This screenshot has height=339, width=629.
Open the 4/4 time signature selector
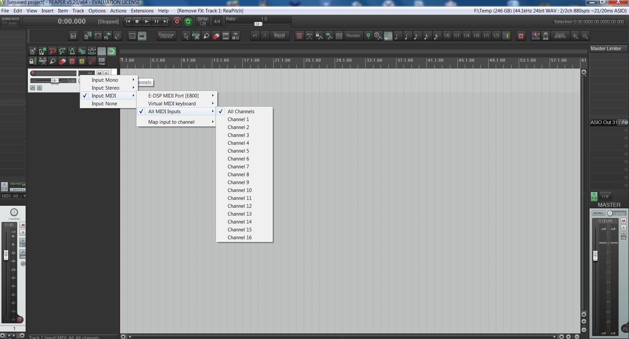217,22
